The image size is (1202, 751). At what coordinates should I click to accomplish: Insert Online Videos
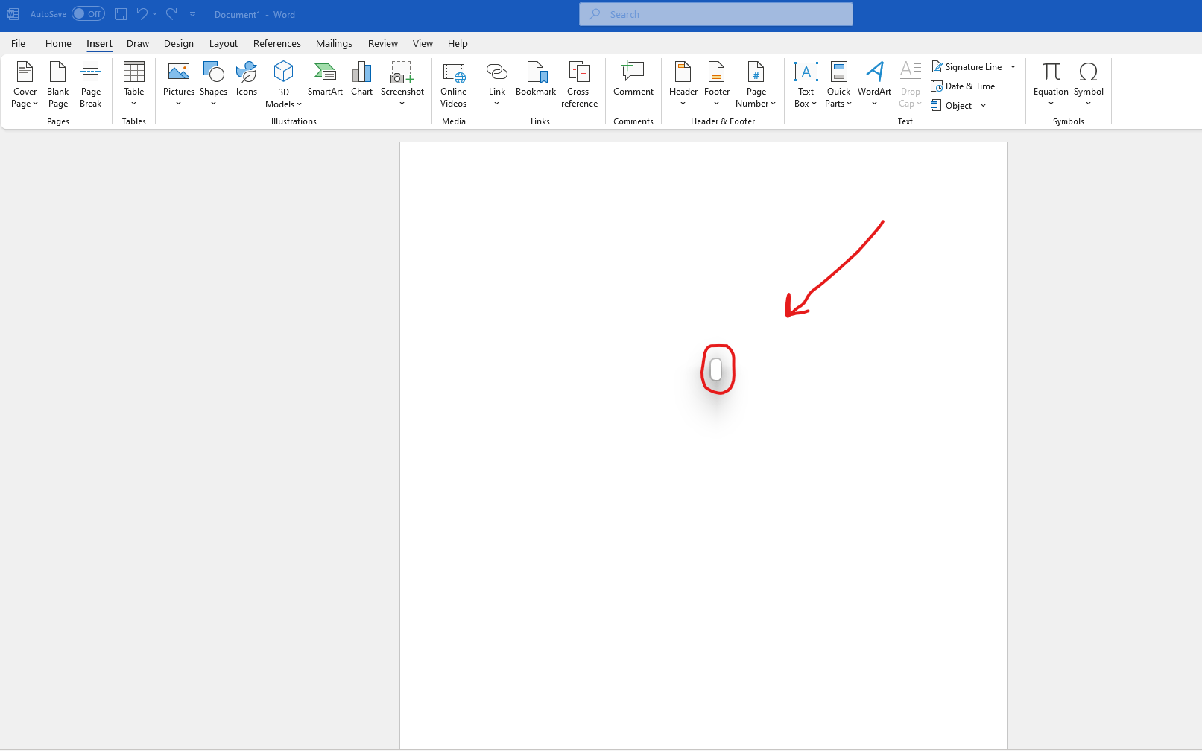(x=453, y=84)
